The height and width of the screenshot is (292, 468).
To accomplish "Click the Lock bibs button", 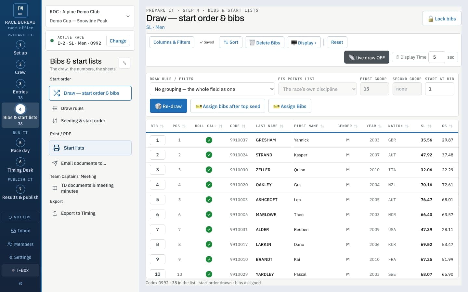I will pos(442,18).
